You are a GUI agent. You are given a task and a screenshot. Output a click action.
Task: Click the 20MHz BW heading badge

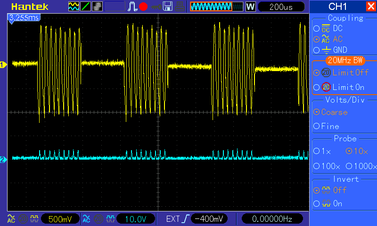click(345, 60)
